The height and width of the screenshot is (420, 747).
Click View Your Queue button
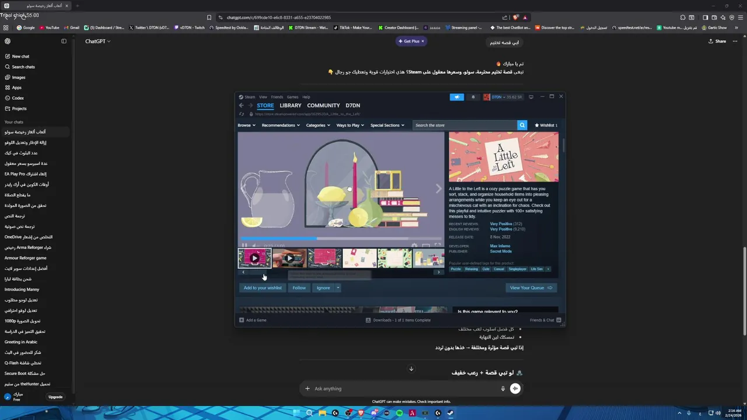pos(531,288)
